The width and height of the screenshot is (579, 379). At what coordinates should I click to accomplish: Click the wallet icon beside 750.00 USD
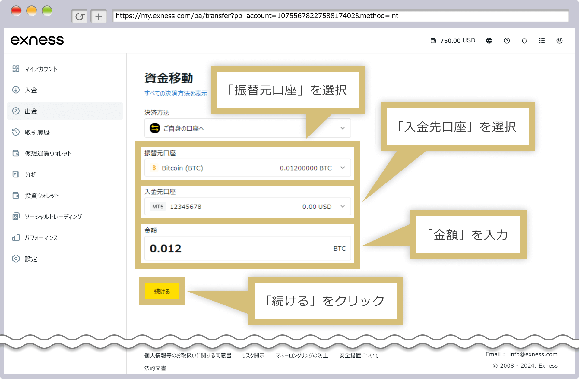(x=433, y=41)
